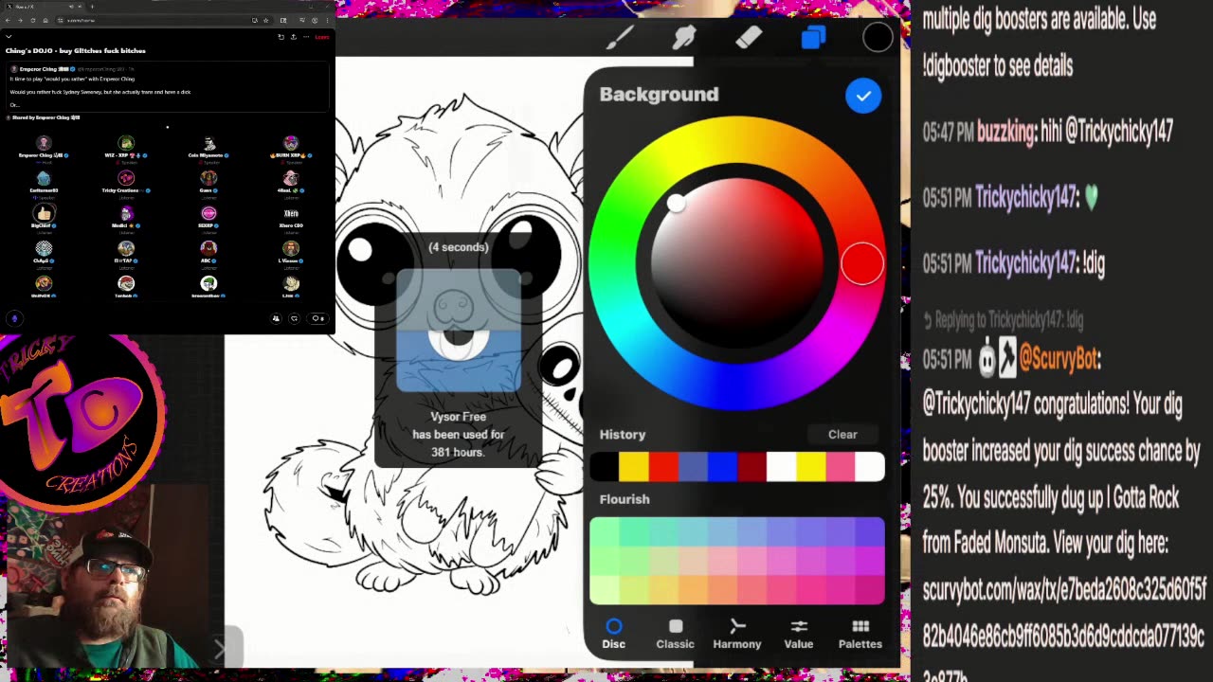Viewport: 1213px width, 682px height.
Task: Open the quoted Emperor Ching post
Action: click(167, 86)
